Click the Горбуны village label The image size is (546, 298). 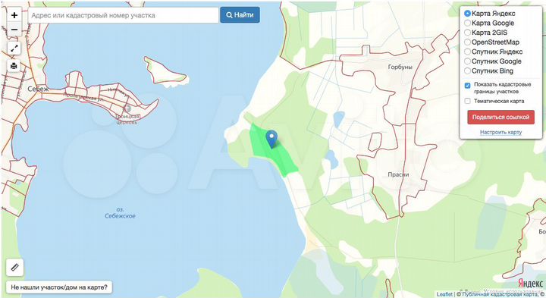pos(400,67)
